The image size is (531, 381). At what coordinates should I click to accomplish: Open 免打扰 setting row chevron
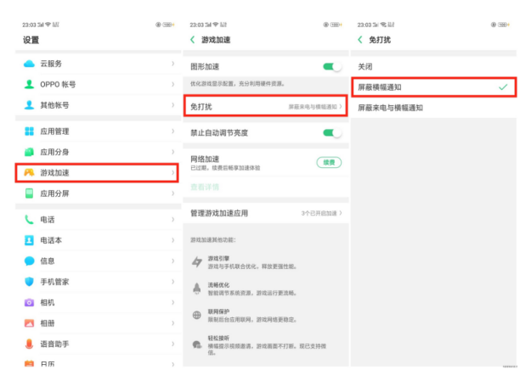coord(342,107)
